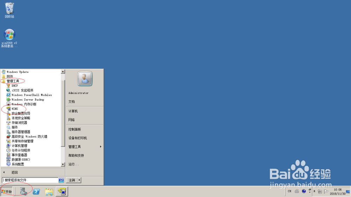Go back with the 返回 entry
The height and width of the screenshot is (197, 351).
[x=14, y=172]
